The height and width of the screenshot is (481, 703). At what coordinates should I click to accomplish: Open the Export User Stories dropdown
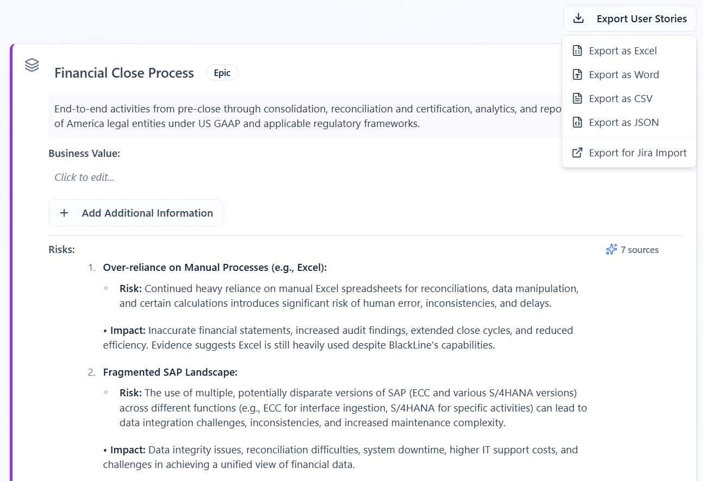pyautogui.click(x=629, y=18)
